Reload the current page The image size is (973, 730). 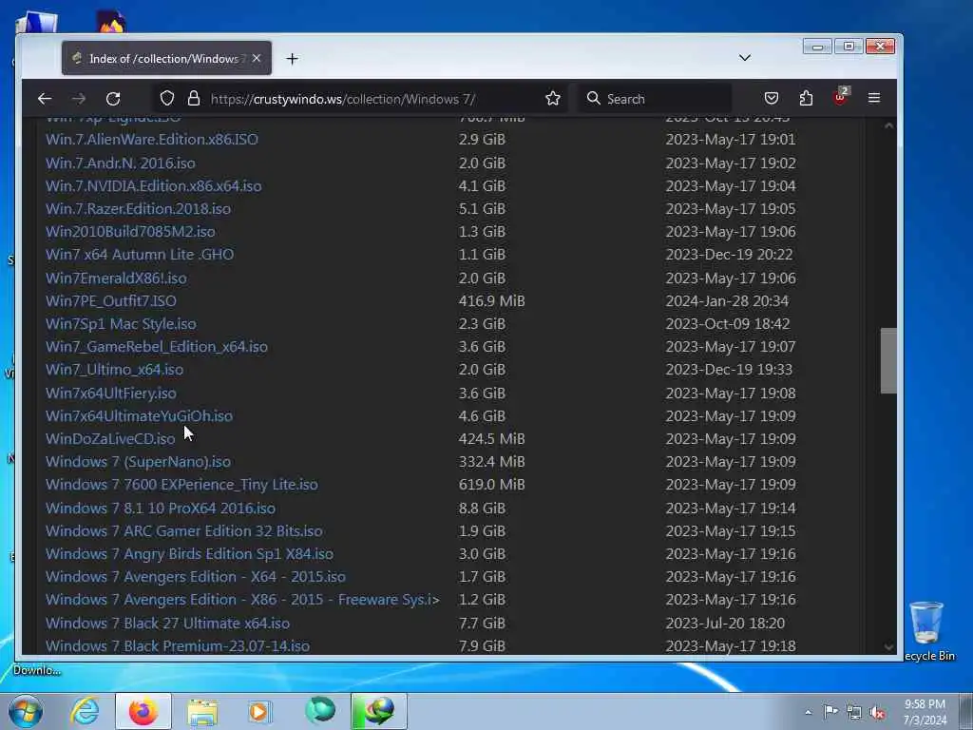tap(113, 99)
